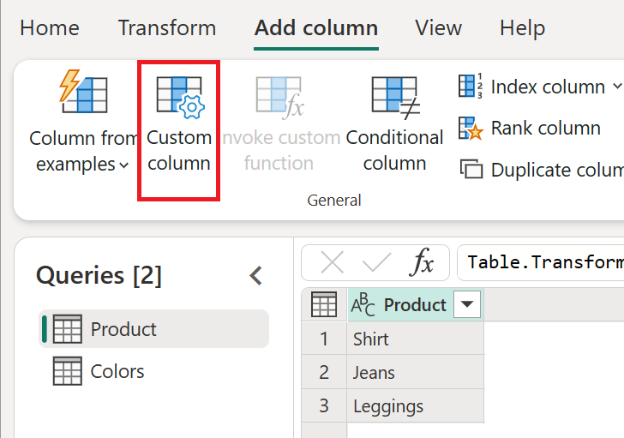Open the View tab
The width and height of the screenshot is (624, 438).
[x=438, y=27]
